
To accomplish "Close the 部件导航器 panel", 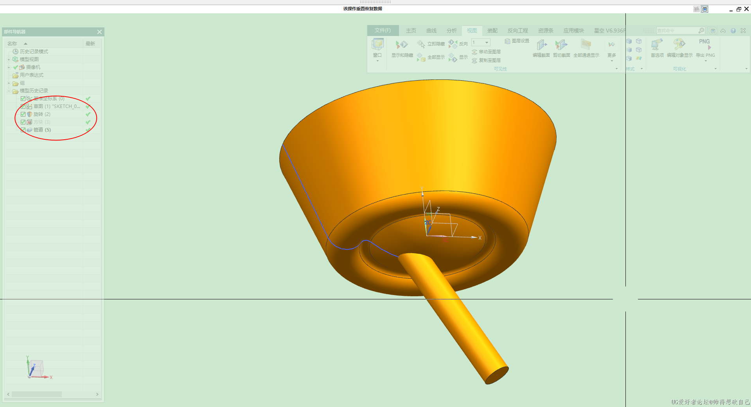I will pos(99,32).
